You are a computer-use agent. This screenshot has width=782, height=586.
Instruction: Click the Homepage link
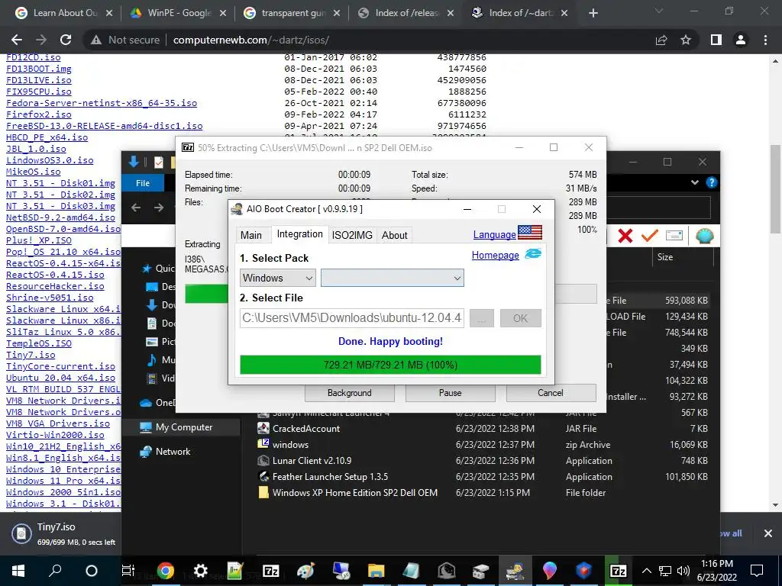(495, 255)
